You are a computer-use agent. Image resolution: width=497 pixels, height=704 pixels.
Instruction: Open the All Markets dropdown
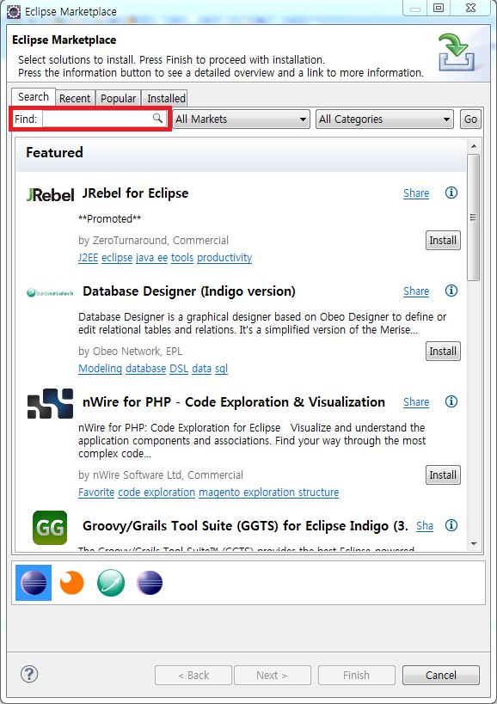coord(242,119)
